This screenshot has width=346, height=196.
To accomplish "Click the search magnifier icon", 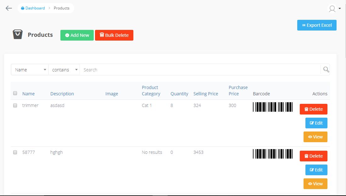I will (326, 70).
